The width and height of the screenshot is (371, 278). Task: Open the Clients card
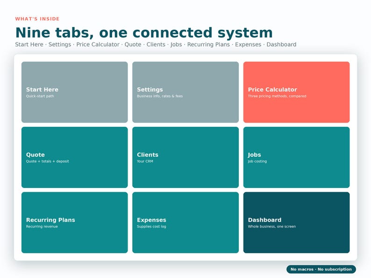185,157
